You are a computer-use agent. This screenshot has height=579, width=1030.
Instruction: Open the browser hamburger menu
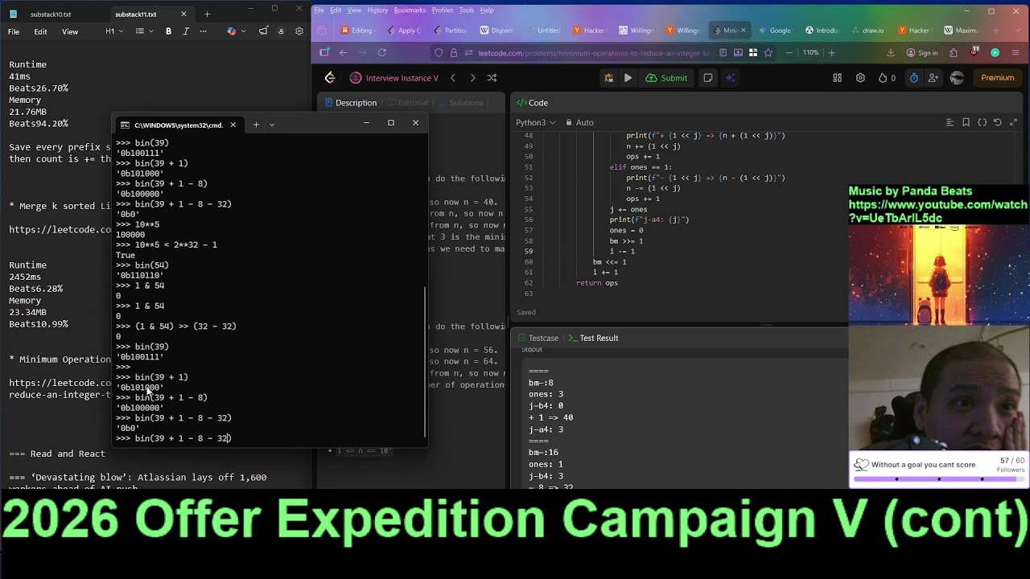tap(1016, 53)
